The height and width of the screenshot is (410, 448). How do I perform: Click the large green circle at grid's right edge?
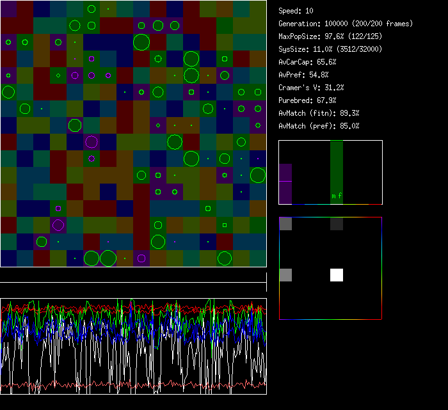tap(258, 175)
